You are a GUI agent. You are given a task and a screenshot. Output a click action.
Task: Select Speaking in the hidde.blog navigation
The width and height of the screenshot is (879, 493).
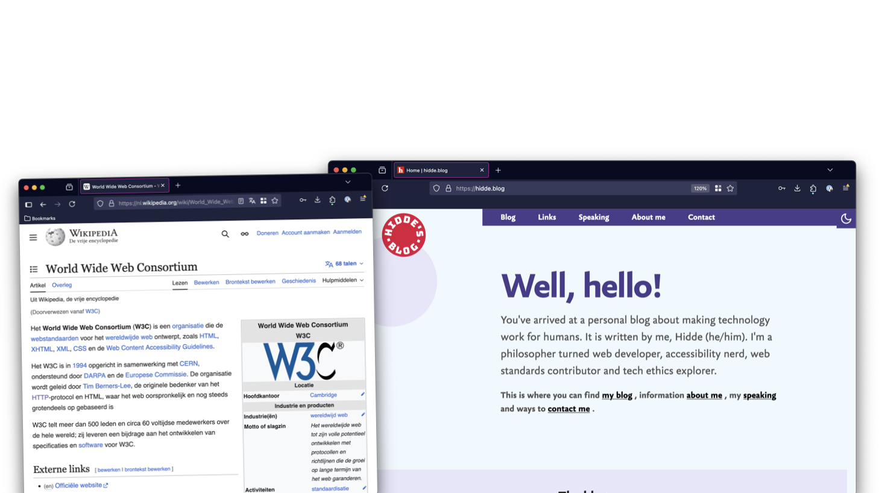pyautogui.click(x=593, y=217)
